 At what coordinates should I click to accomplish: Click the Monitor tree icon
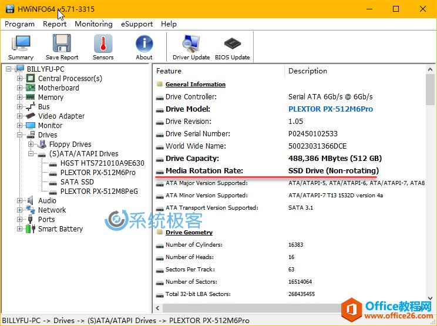tap(31, 125)
